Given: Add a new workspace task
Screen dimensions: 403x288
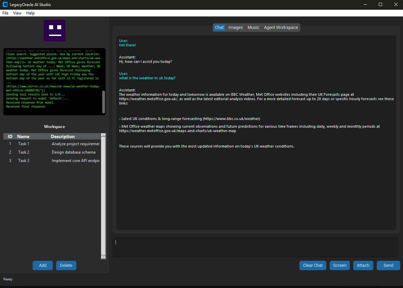Looking at the screenshot, I should click(x=43, y=265).
